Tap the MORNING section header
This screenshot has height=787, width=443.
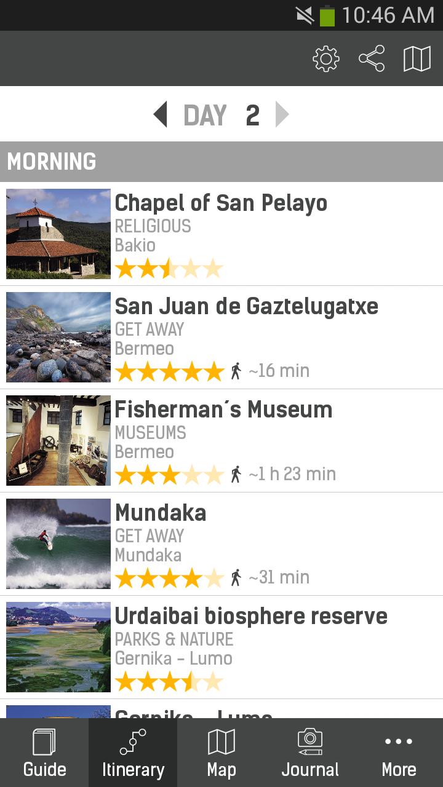(221, 162)
